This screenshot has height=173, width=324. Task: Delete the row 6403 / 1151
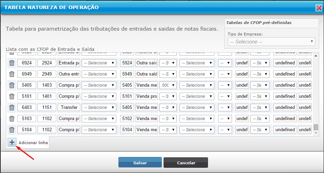click(x=12, y=107)
